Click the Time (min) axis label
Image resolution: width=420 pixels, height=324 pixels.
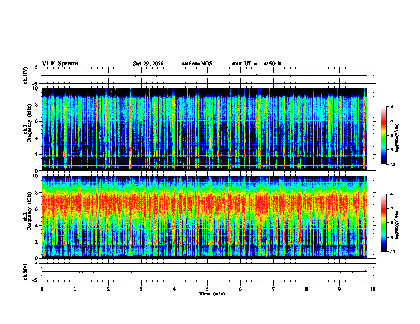point(212,294)
